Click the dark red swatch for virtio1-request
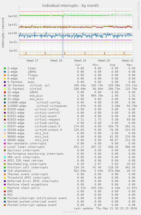 [x=5, y=120]
